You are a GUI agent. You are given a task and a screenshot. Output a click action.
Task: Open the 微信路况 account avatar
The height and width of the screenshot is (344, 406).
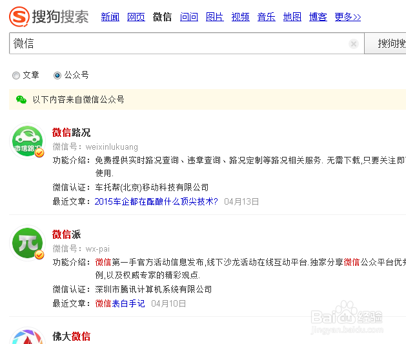[28, 141]
